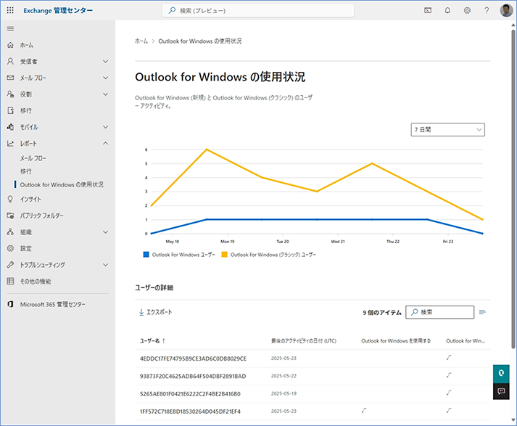Click the 2025-05-19 date cell
Screen dimensions: 517x426
284,393
